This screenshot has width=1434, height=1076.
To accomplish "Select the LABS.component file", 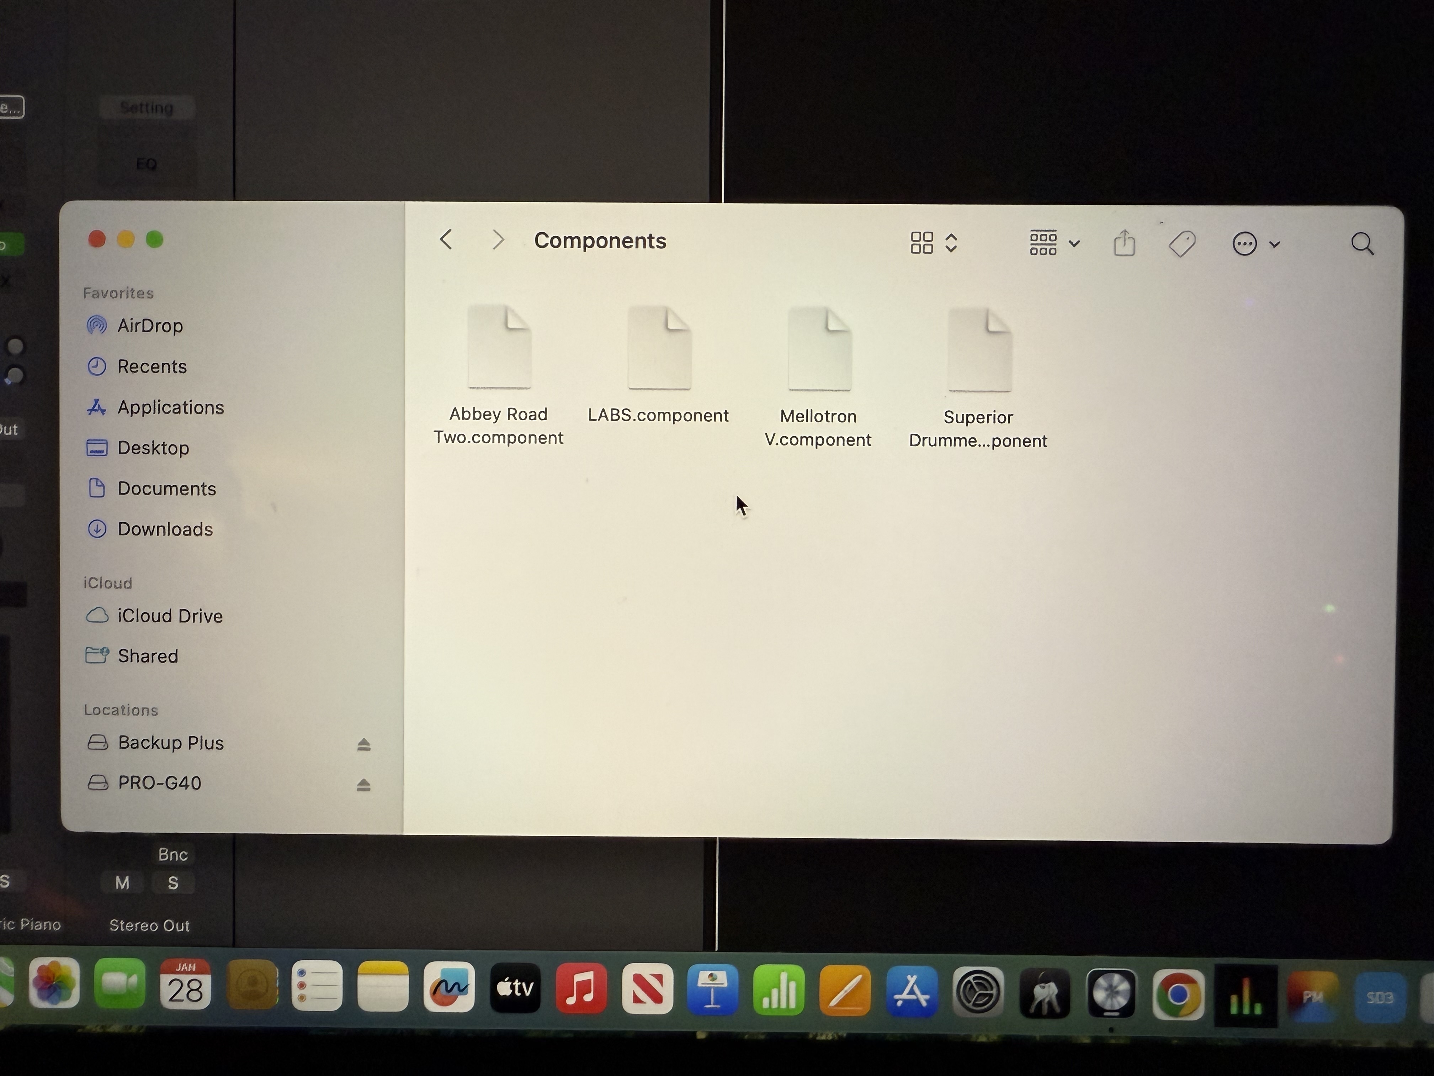I will 659,365.
